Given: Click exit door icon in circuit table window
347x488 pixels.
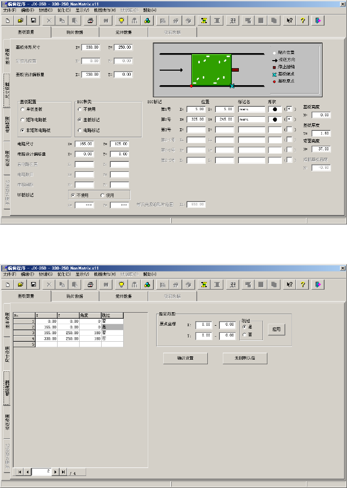Looking at the screenshot, I should click(318, 285).
